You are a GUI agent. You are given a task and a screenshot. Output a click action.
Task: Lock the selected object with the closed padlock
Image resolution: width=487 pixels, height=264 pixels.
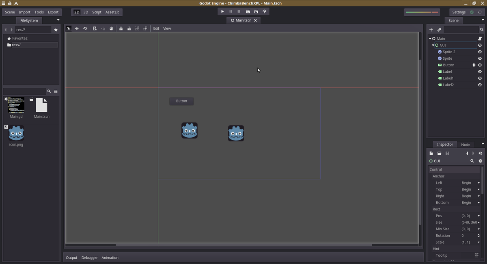[121, 28]
